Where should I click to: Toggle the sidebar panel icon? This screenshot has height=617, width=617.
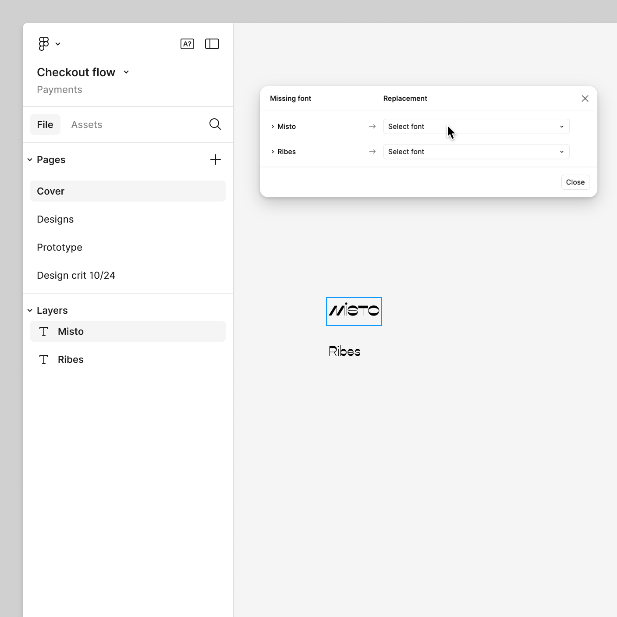tap(212, 44)
